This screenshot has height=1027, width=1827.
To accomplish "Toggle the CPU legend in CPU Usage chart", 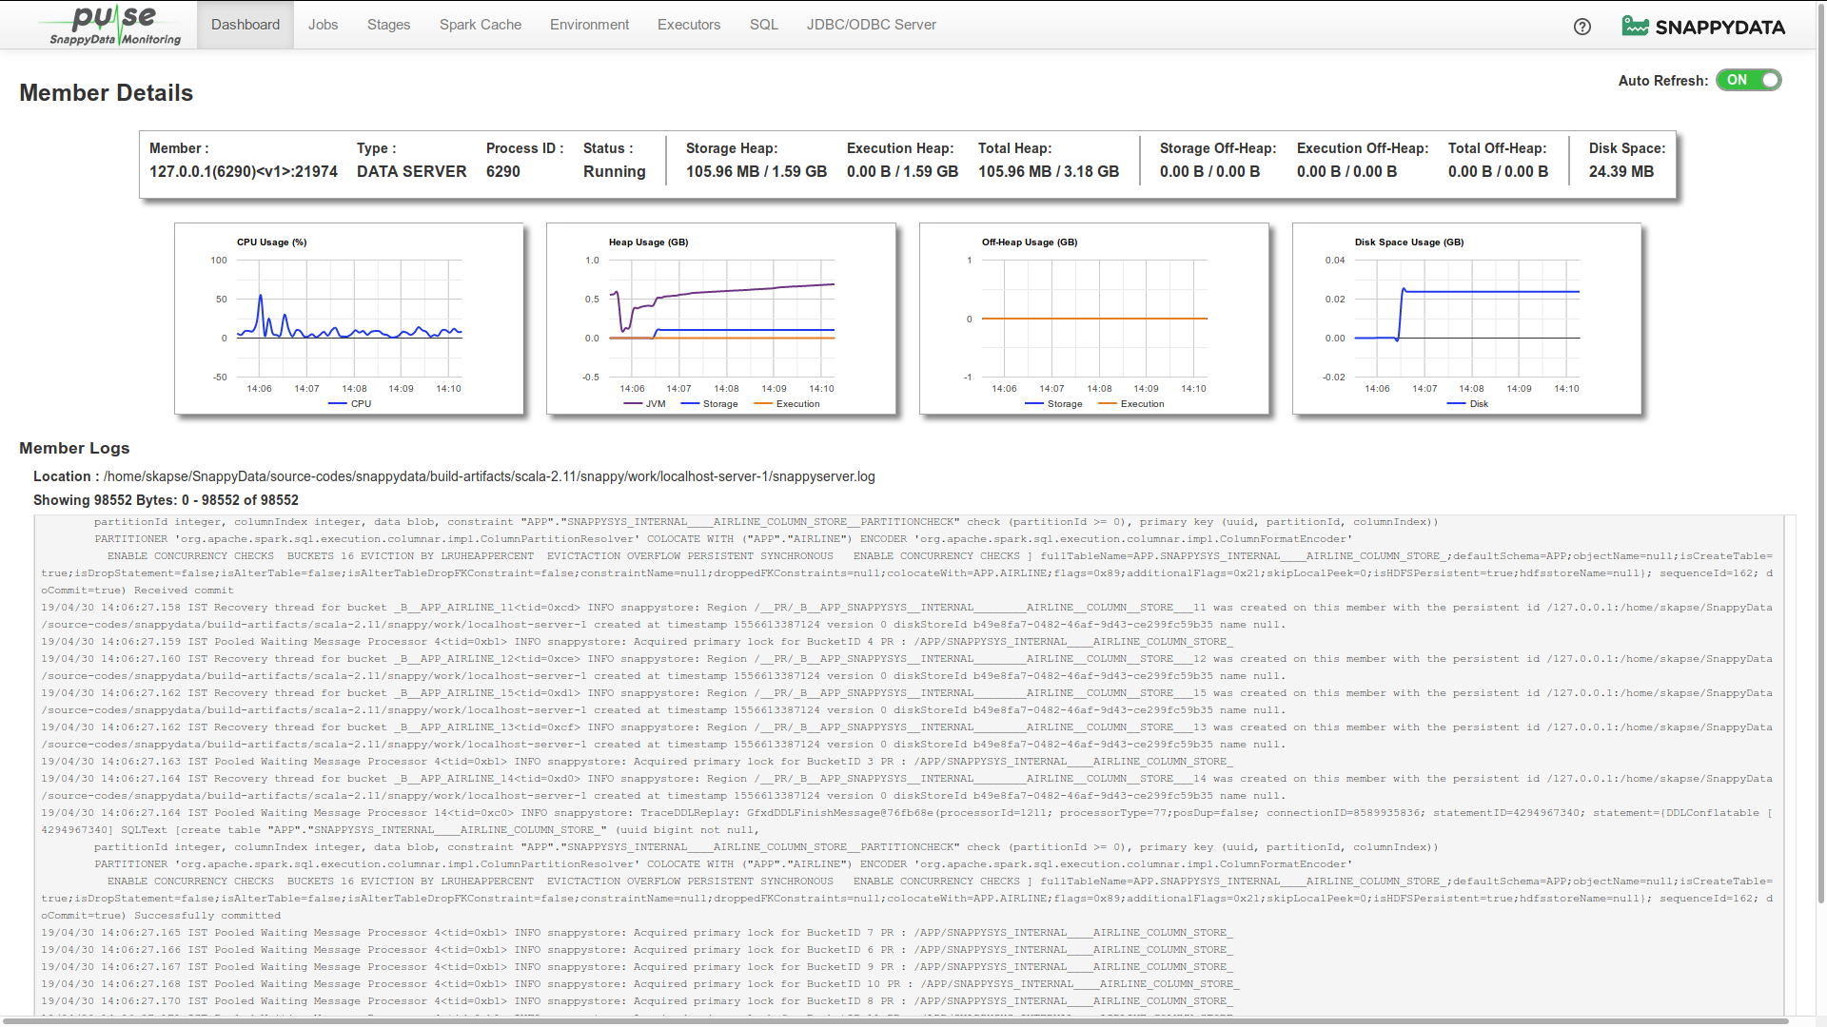I will [x=350, y=404].
